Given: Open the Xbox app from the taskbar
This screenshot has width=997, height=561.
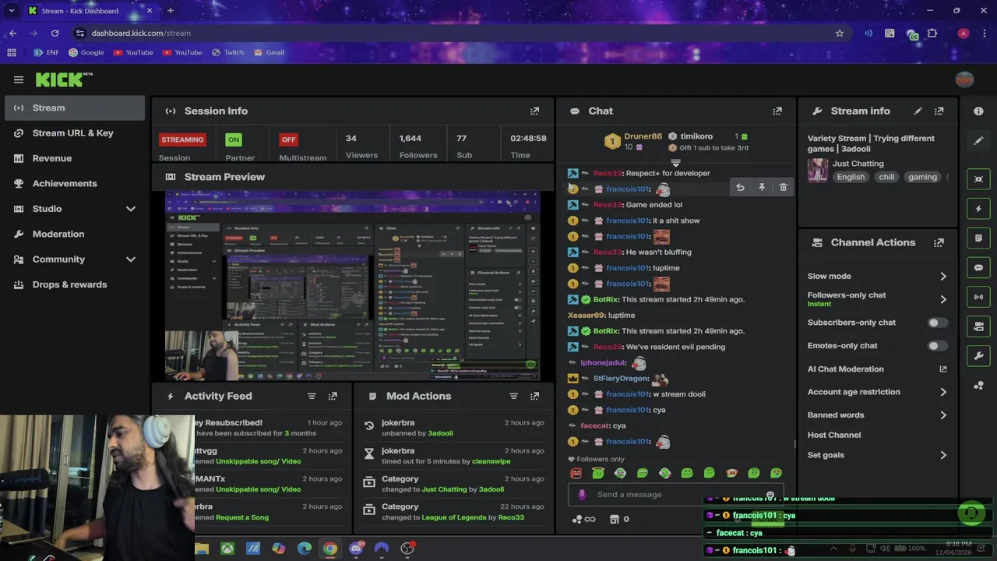Looking at the screenshot, I should [x=227, y=549].
